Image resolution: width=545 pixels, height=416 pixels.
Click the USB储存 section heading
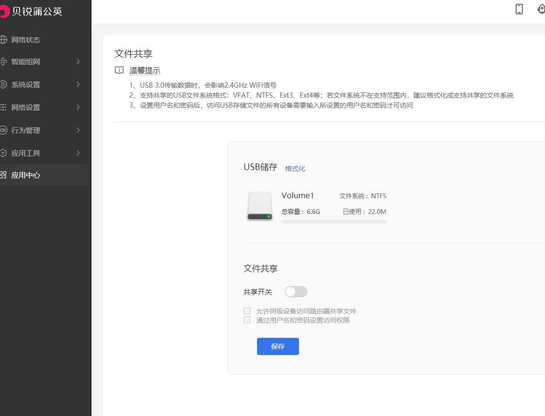(260, 167)
